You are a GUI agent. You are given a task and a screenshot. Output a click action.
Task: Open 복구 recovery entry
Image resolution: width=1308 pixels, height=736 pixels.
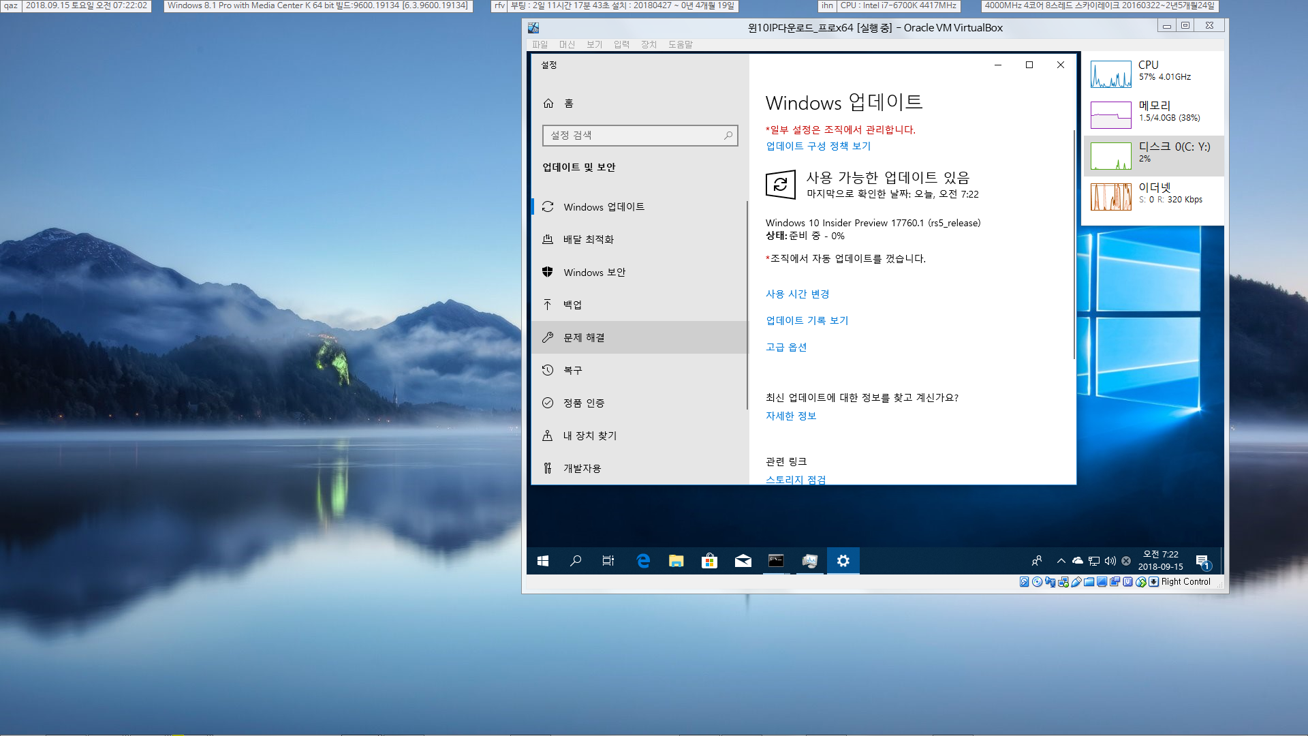tap(639, 370)
